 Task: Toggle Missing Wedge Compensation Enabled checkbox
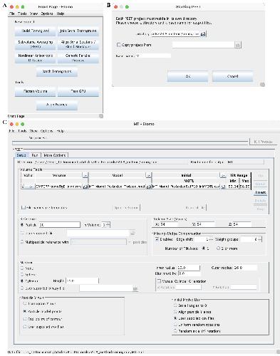157,239
